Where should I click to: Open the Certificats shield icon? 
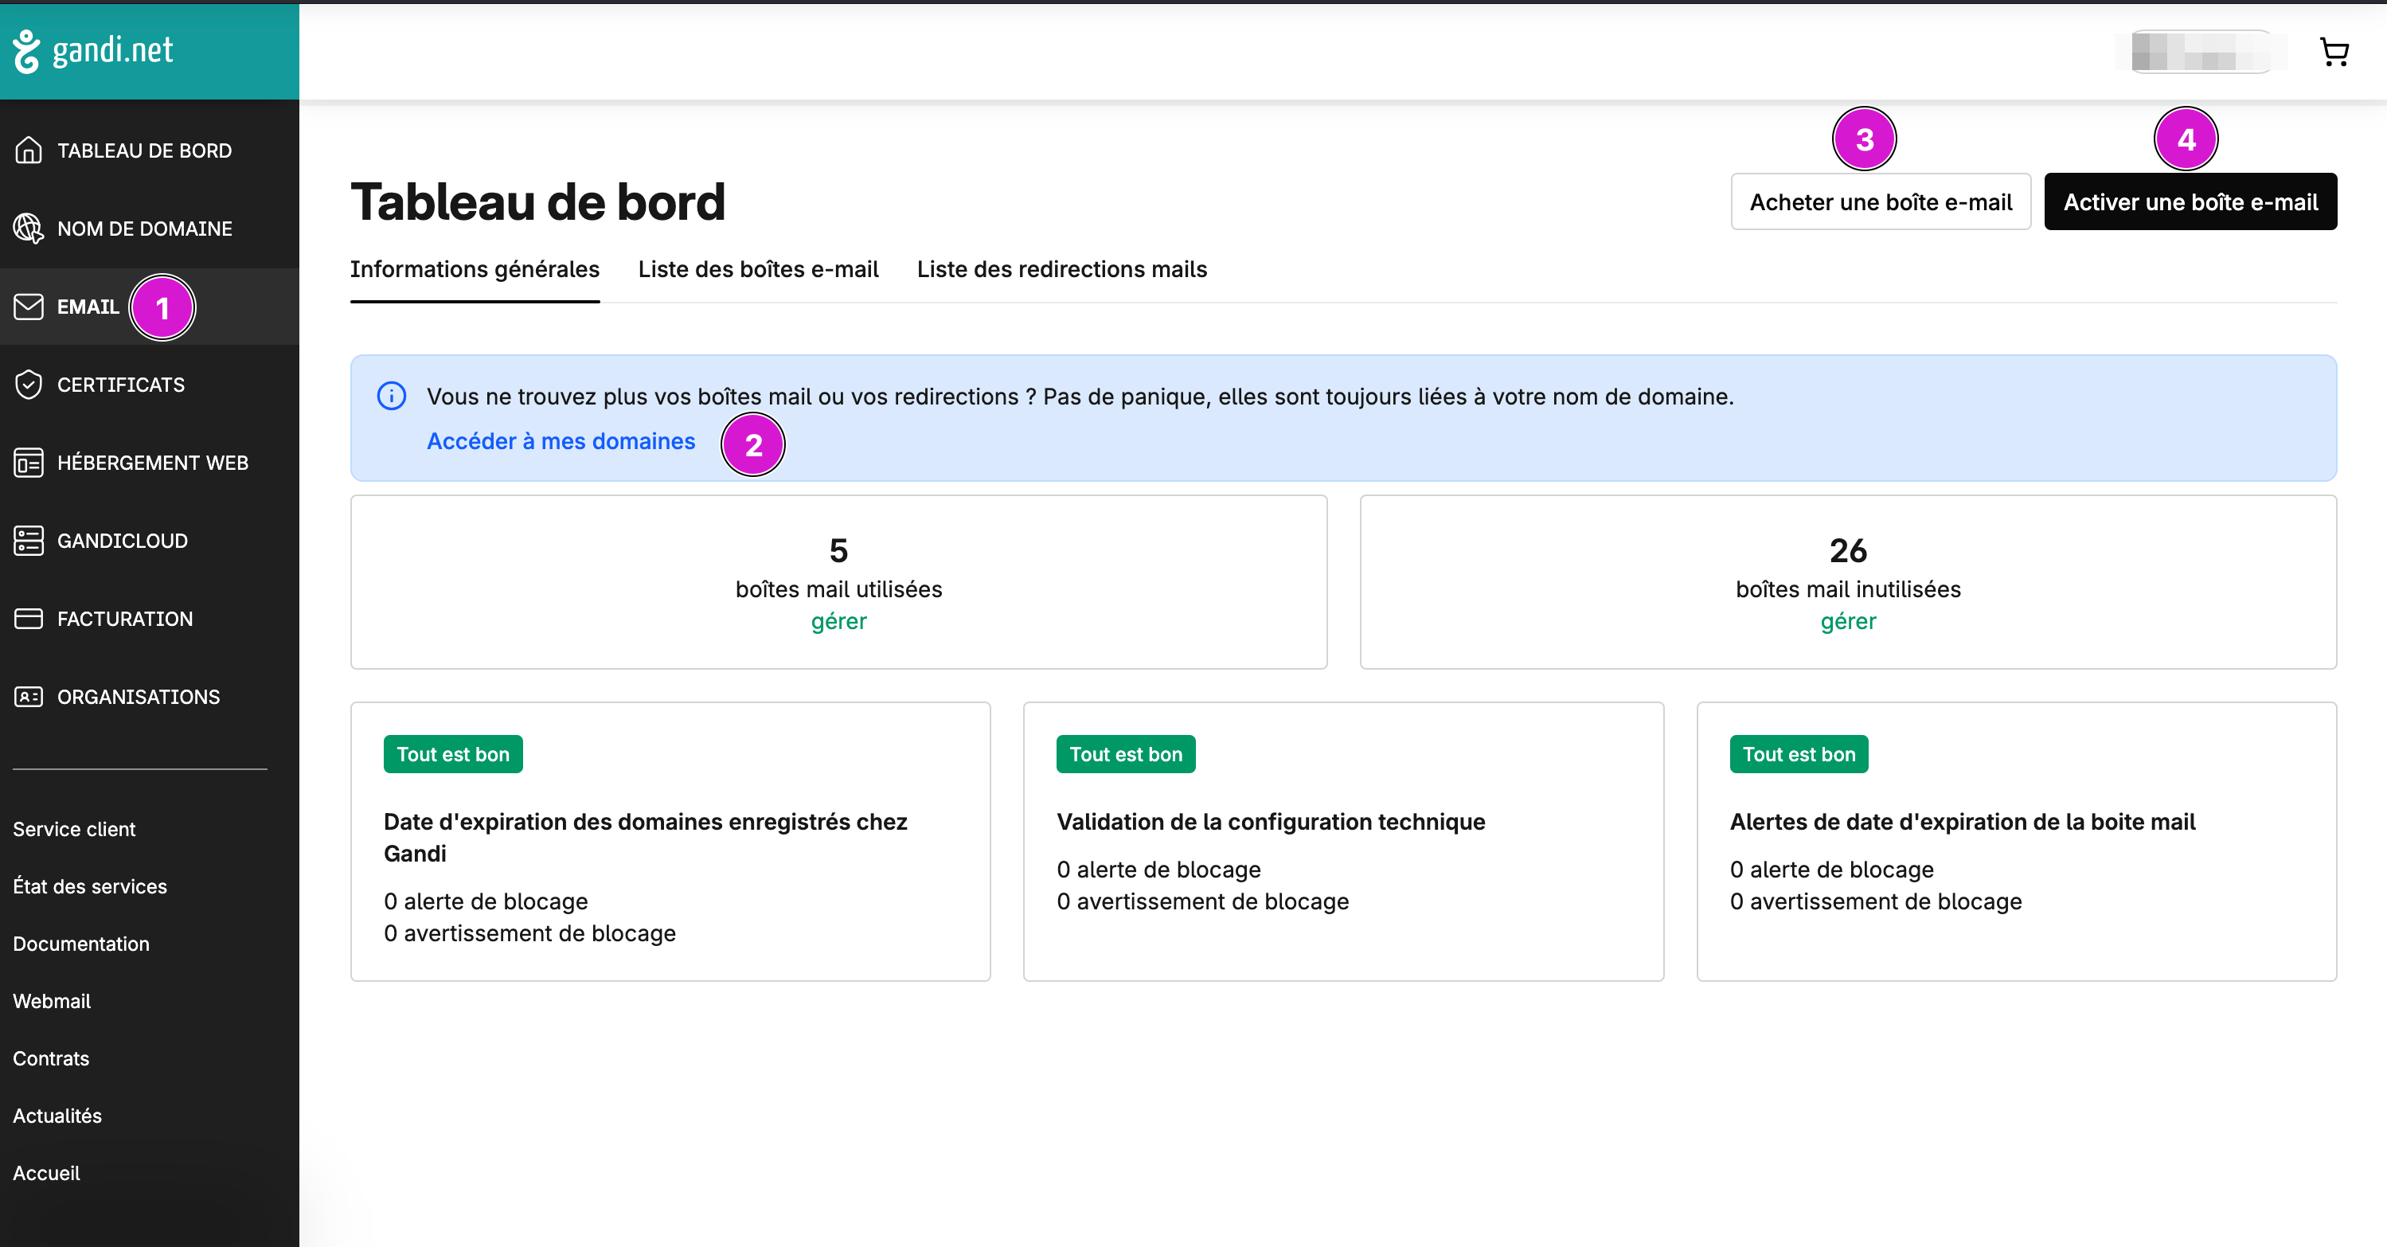(x=29, y=385)
